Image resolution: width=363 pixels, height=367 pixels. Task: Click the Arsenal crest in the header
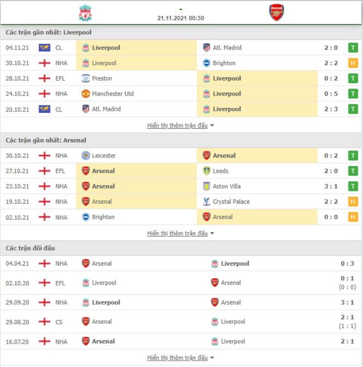pos(277,13)
